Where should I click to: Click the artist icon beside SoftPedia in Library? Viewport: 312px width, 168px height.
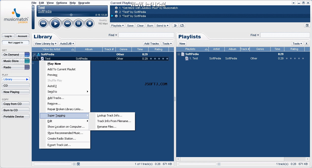tap(38, 54)
